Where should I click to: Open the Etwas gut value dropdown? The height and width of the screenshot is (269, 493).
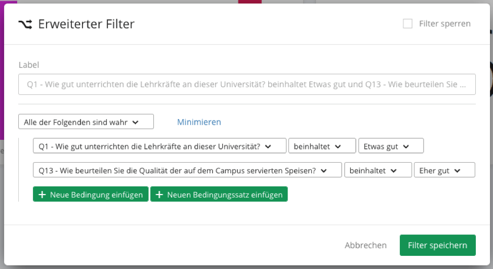coord(391,146)
